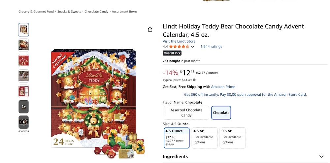Visit the Lindt Store link

click(179, 41)
